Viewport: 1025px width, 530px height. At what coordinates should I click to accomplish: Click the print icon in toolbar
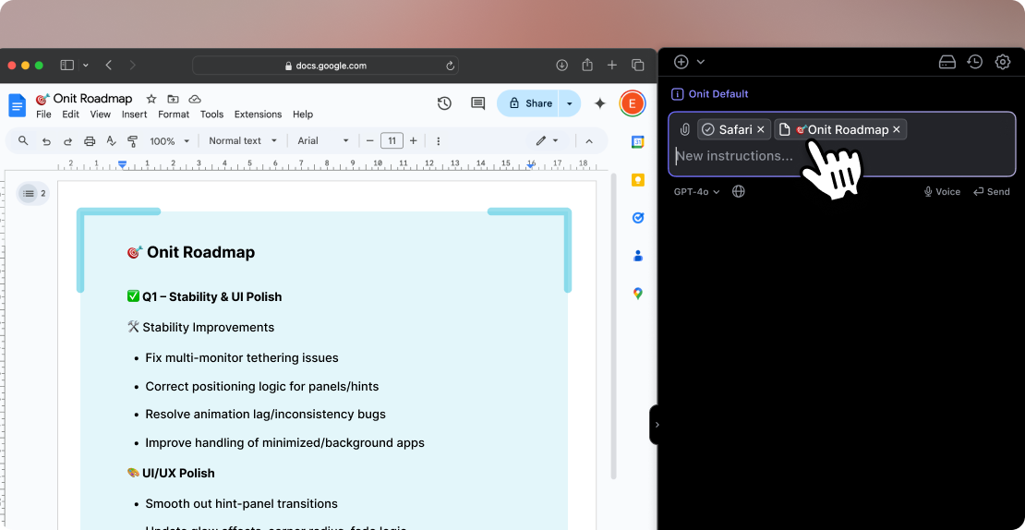click(x=90, y=141)
